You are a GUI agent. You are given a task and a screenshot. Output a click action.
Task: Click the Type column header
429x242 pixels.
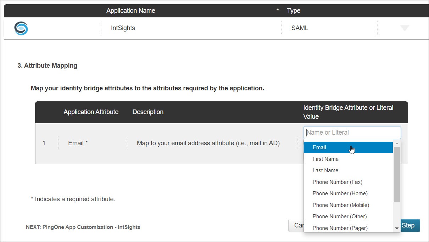pyautogui.click(x=294, y=11)
